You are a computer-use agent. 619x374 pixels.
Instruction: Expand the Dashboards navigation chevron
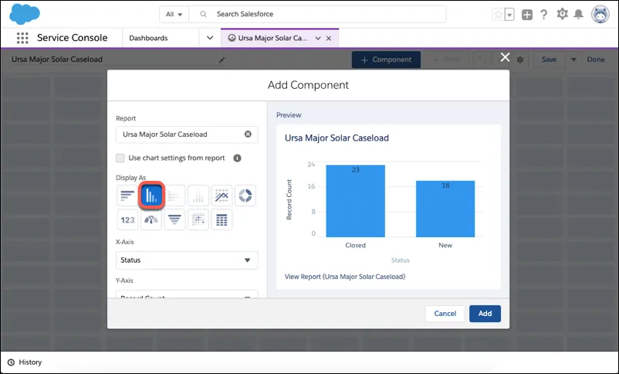tap(210, 38)
